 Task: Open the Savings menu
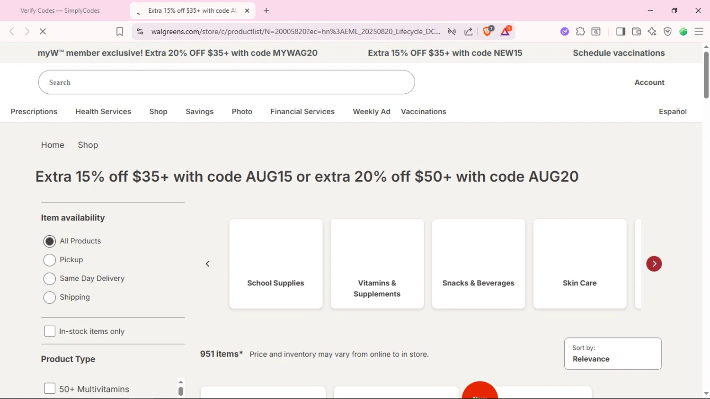click(200, 112)
